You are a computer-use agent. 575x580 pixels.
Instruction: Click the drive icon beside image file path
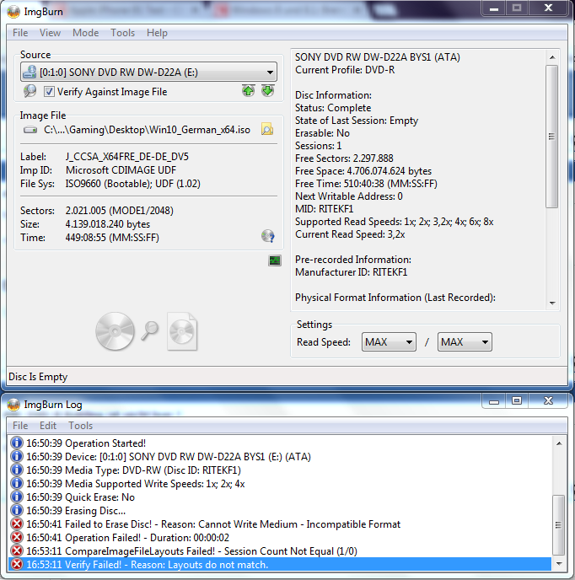click(x=30, y=130)
